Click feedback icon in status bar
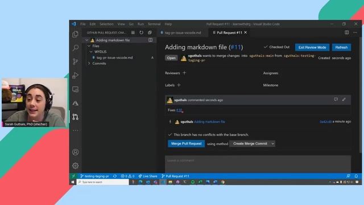The image size is (364, 205). pyautogui.click(x=348, y=176)
